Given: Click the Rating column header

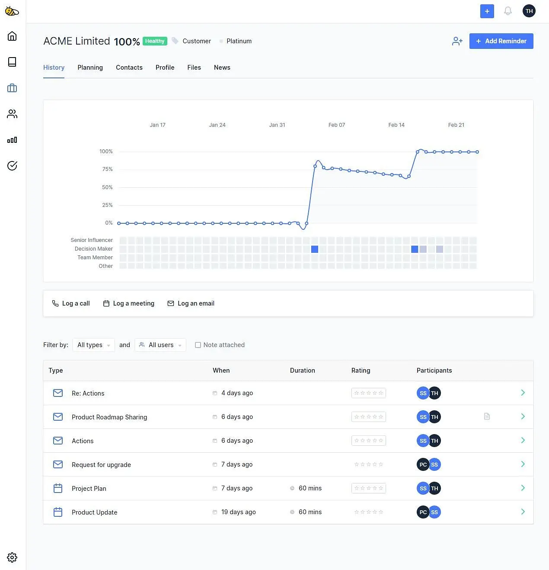Looking at the screenshot, I should 361,370.
